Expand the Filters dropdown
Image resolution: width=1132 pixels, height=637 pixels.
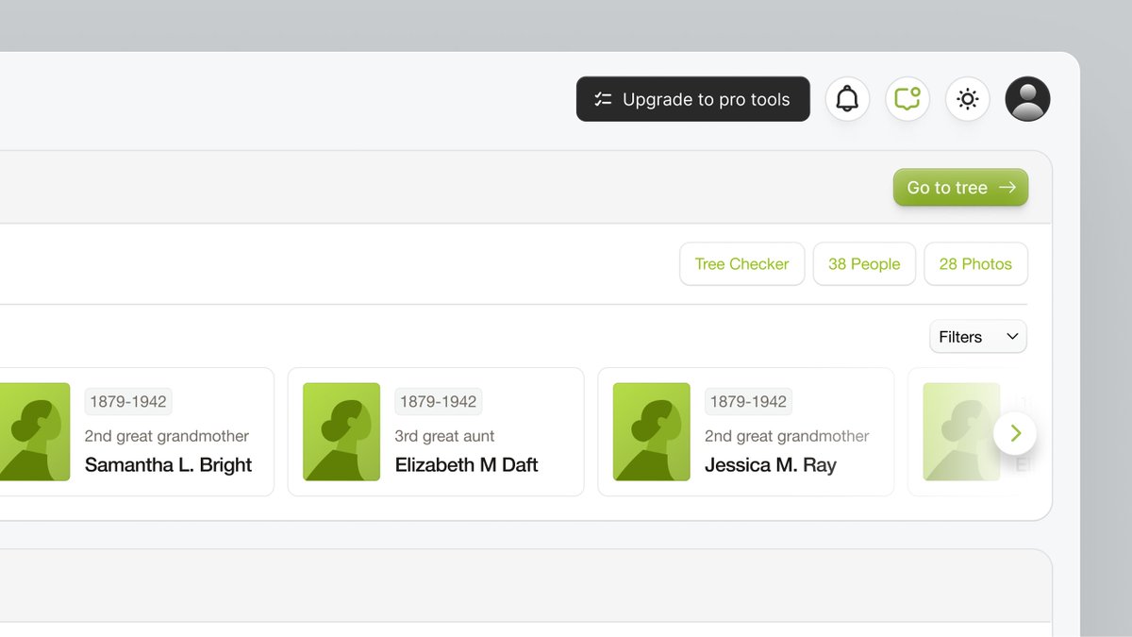(x=978, y=337)
